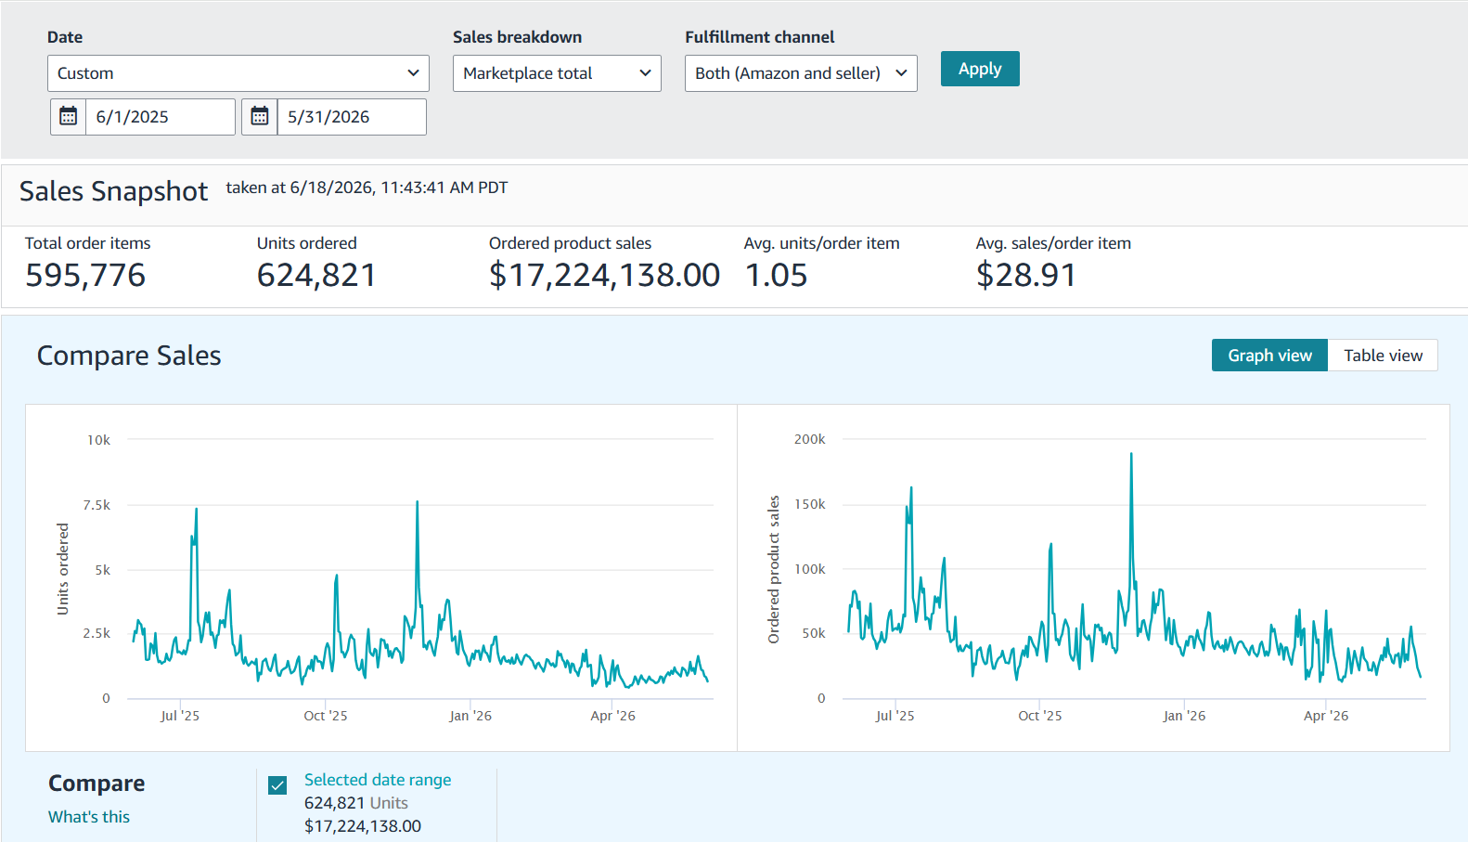
Task: Click the Units ordered axis label
Action: pos(63,569)
